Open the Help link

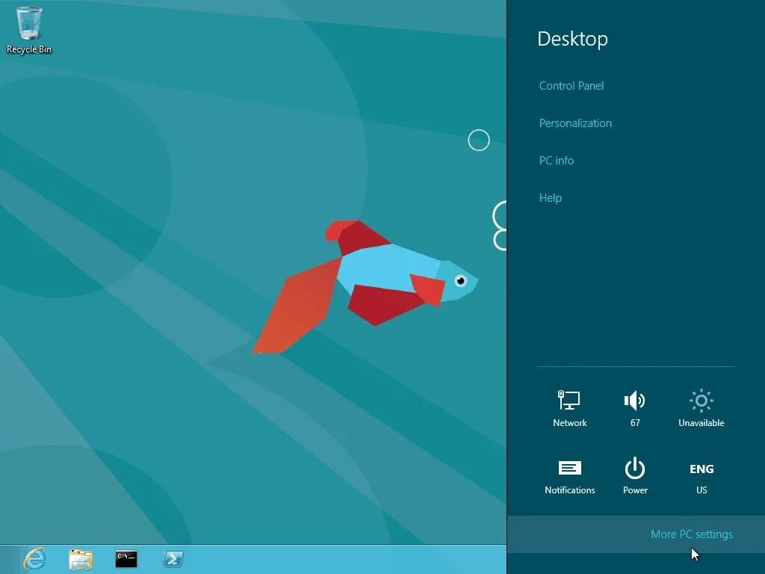pyautogui.click(x=551, y=197)
